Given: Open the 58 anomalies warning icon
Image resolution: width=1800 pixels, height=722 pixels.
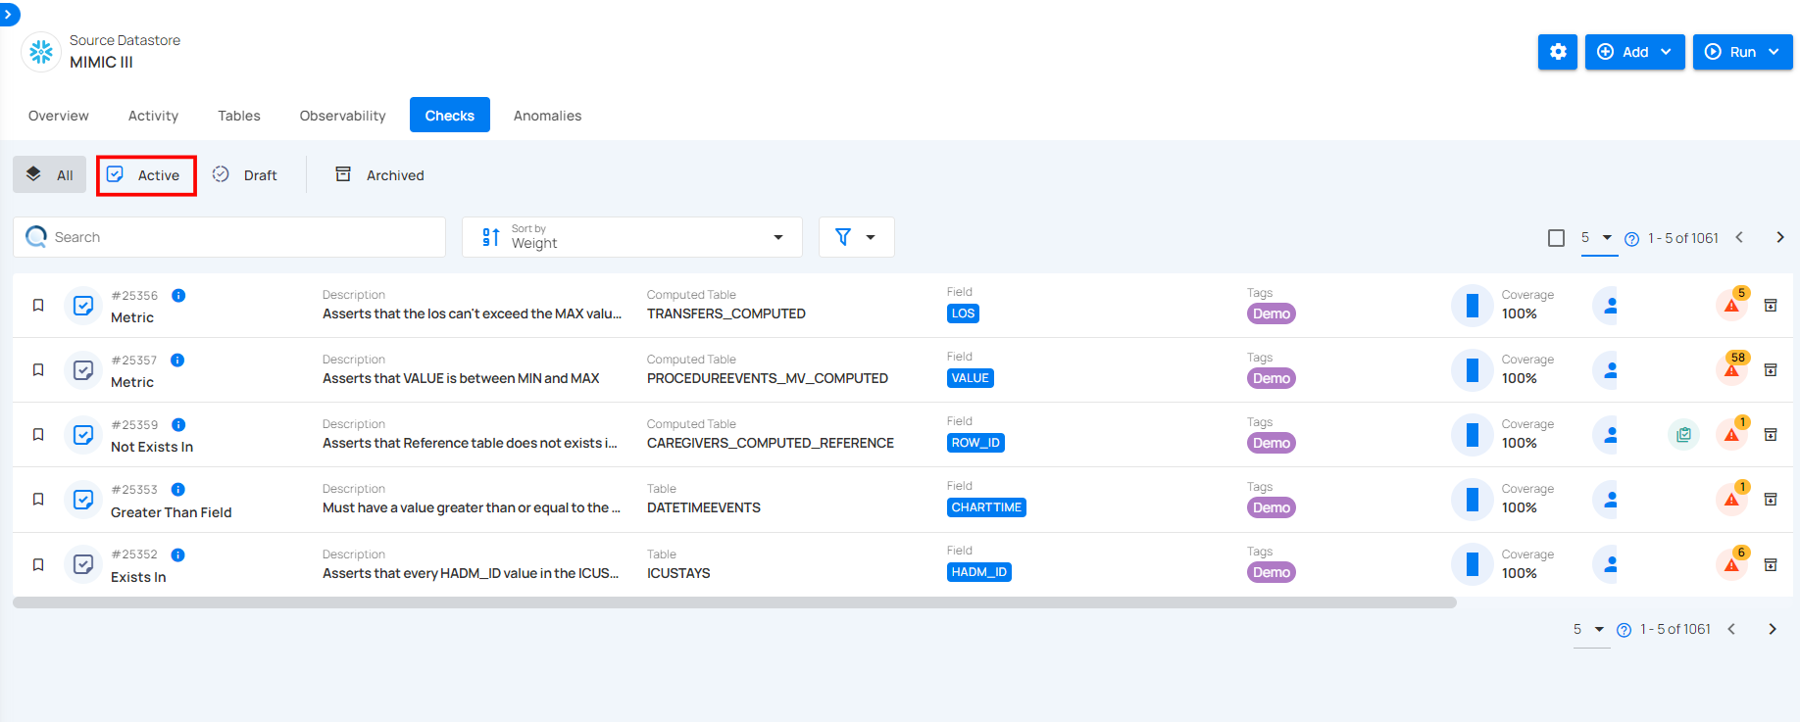Looking at the screenshot, I should [1732, 369].
